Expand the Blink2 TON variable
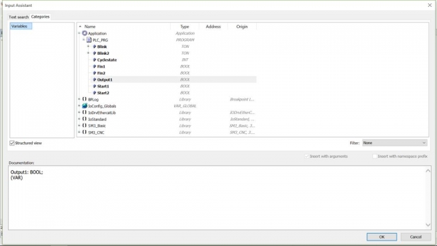The height and width of the screenshot is (246, 437). click(x=88, y=53)
